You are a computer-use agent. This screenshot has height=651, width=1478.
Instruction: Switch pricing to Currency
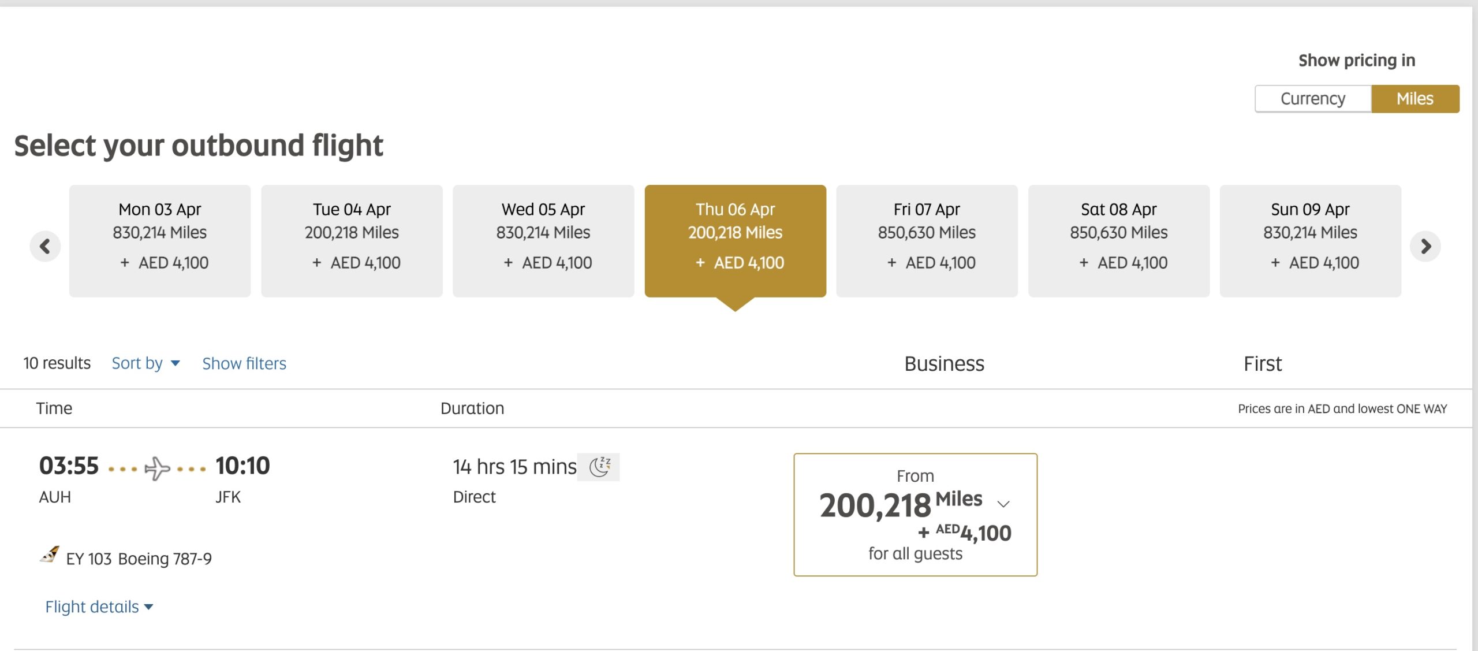(x=1312, y=99)
